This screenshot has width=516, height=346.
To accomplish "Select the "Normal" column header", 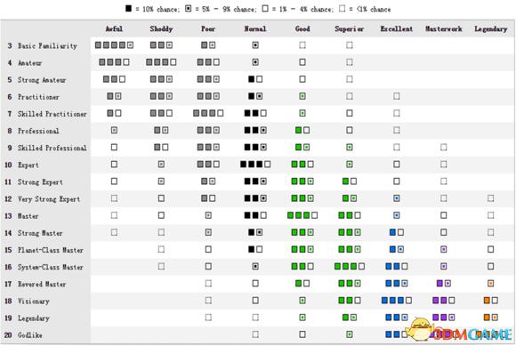I will pos(255,28).
